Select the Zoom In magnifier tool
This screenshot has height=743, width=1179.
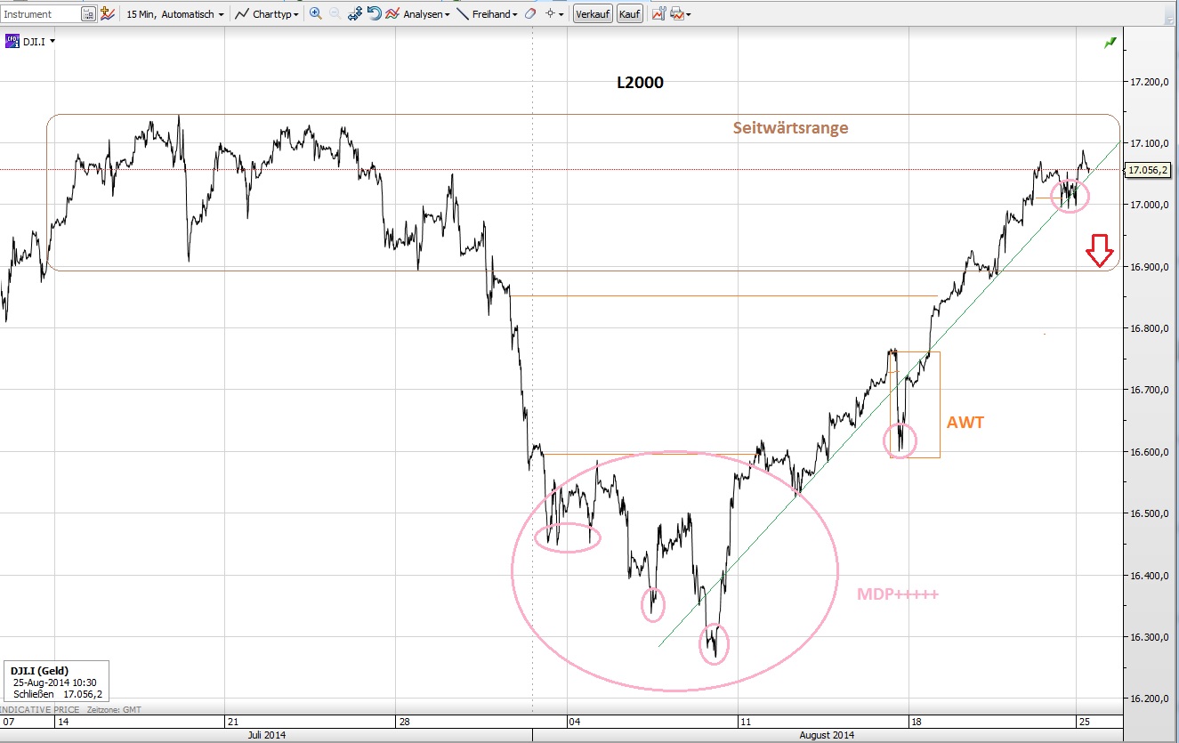pos(314,13)
